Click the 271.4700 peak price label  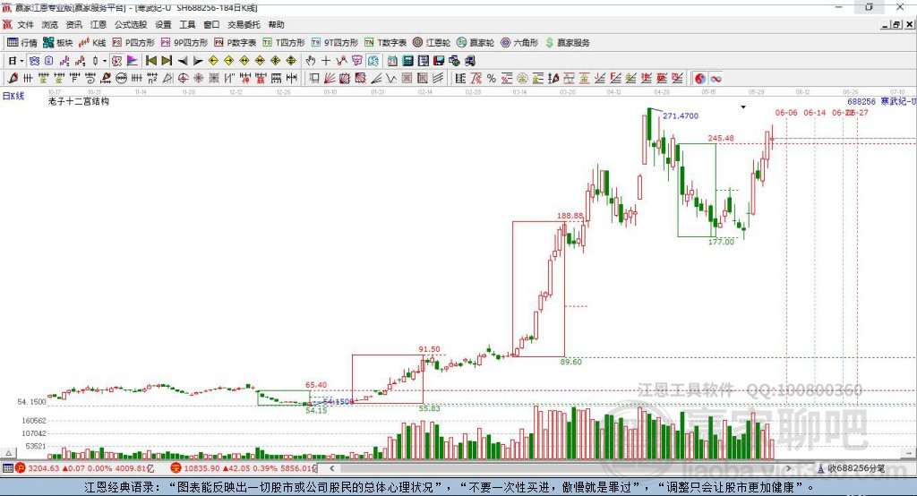coord(681,115)
